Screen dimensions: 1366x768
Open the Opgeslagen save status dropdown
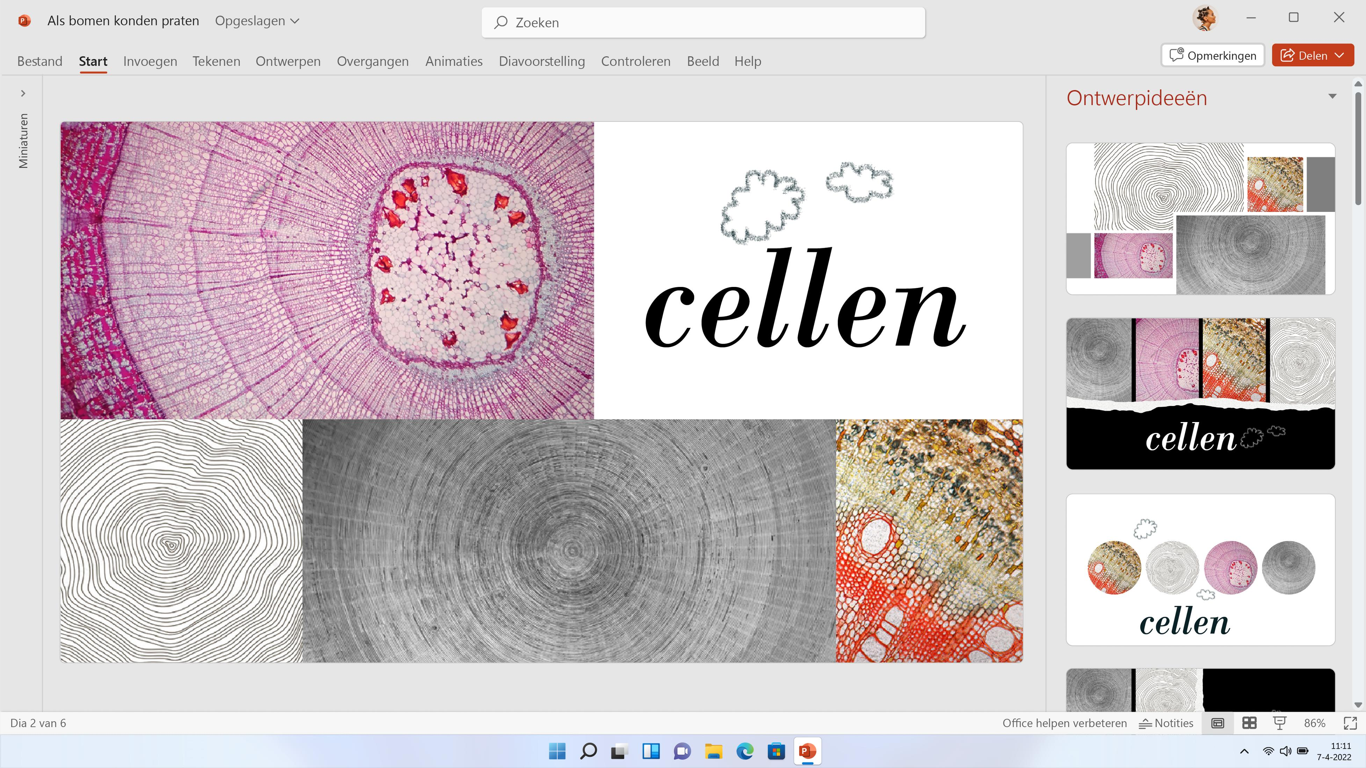(257, 21)
